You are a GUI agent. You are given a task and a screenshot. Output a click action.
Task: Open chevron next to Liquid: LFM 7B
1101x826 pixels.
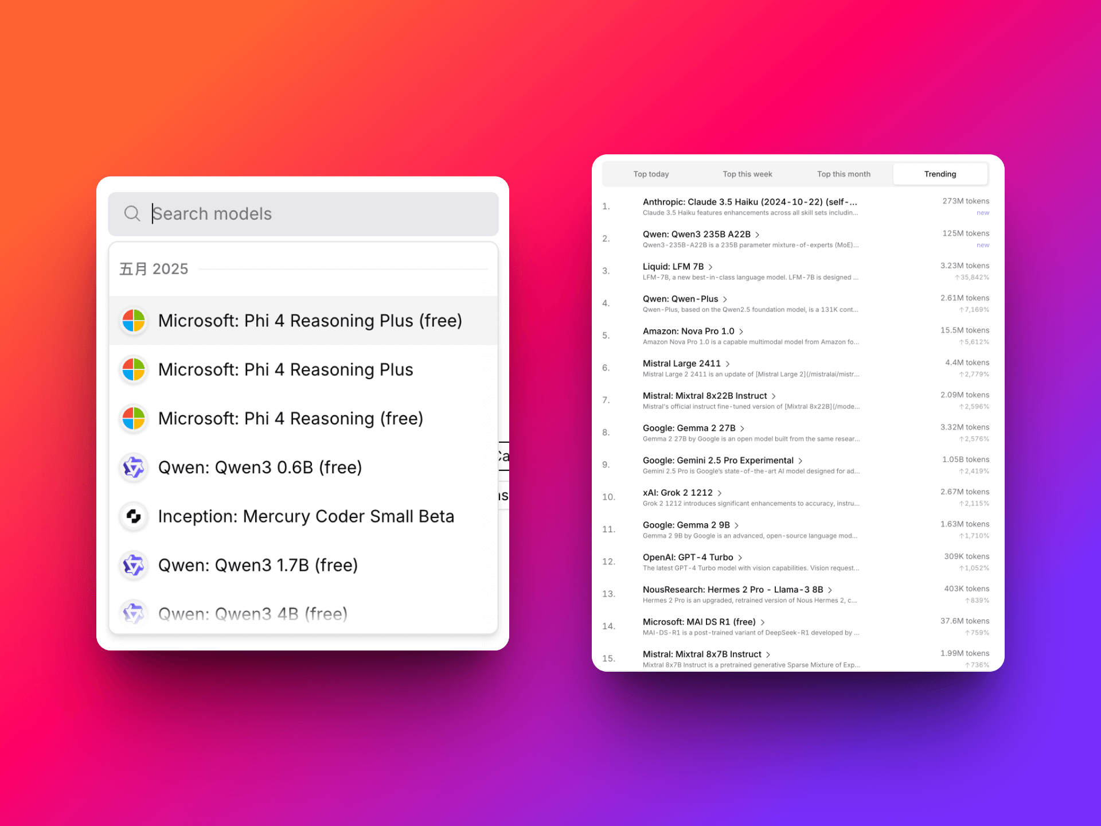(x=710, y=267)
